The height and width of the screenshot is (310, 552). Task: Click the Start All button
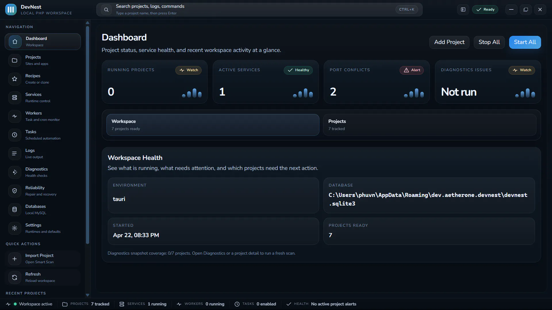pyautogui.click(x=525, y=42)
